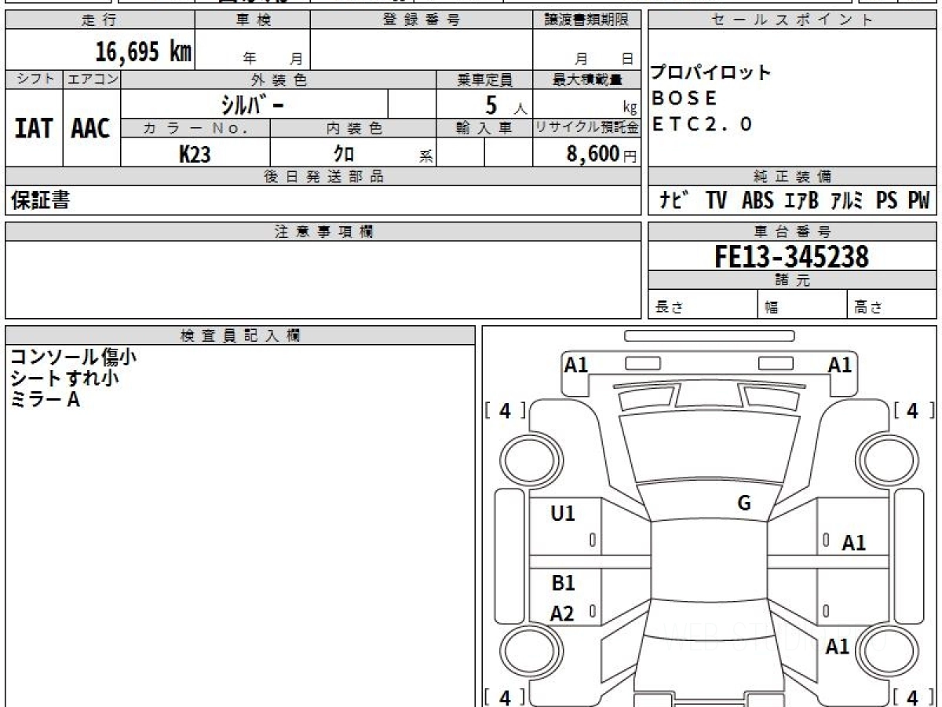Click the TV equipment label

[x=716, y=201]
